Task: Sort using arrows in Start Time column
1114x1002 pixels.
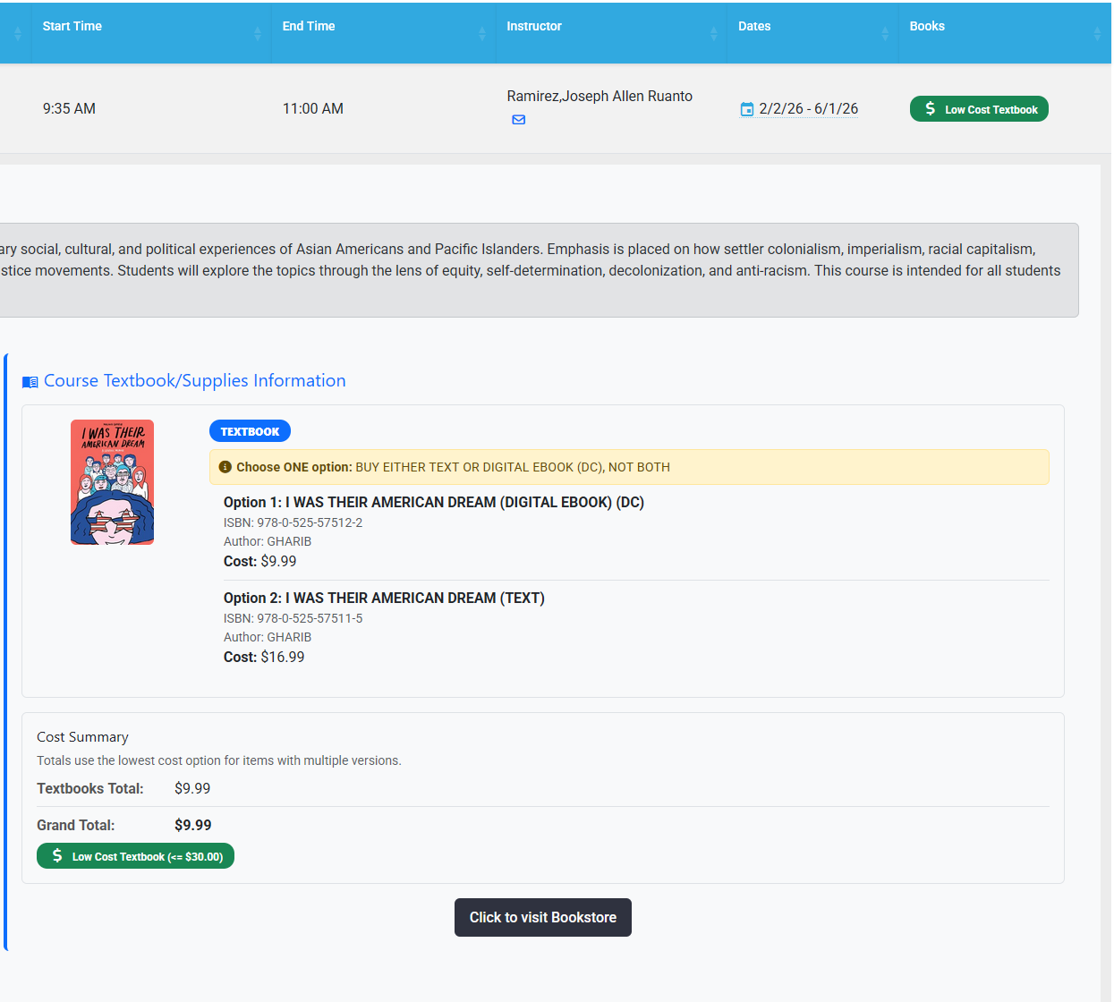Action: point(258,33)
